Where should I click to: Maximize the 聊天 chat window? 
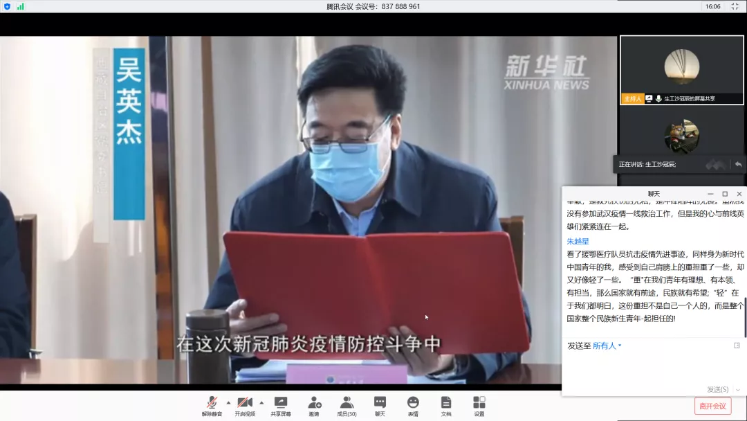point(725,194)
